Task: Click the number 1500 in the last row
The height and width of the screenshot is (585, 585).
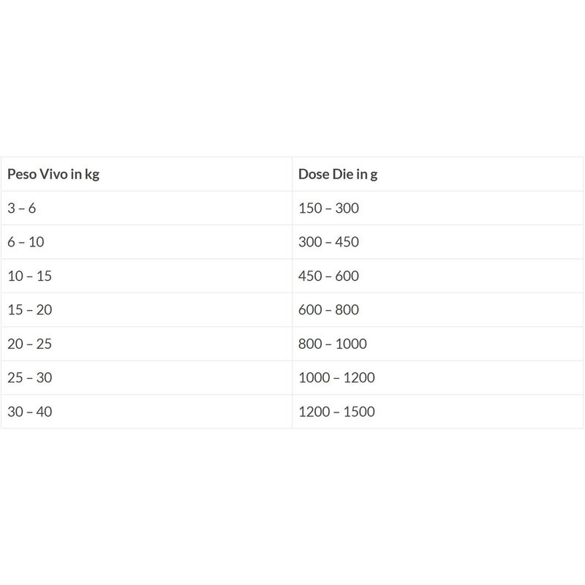Action: 358,412
